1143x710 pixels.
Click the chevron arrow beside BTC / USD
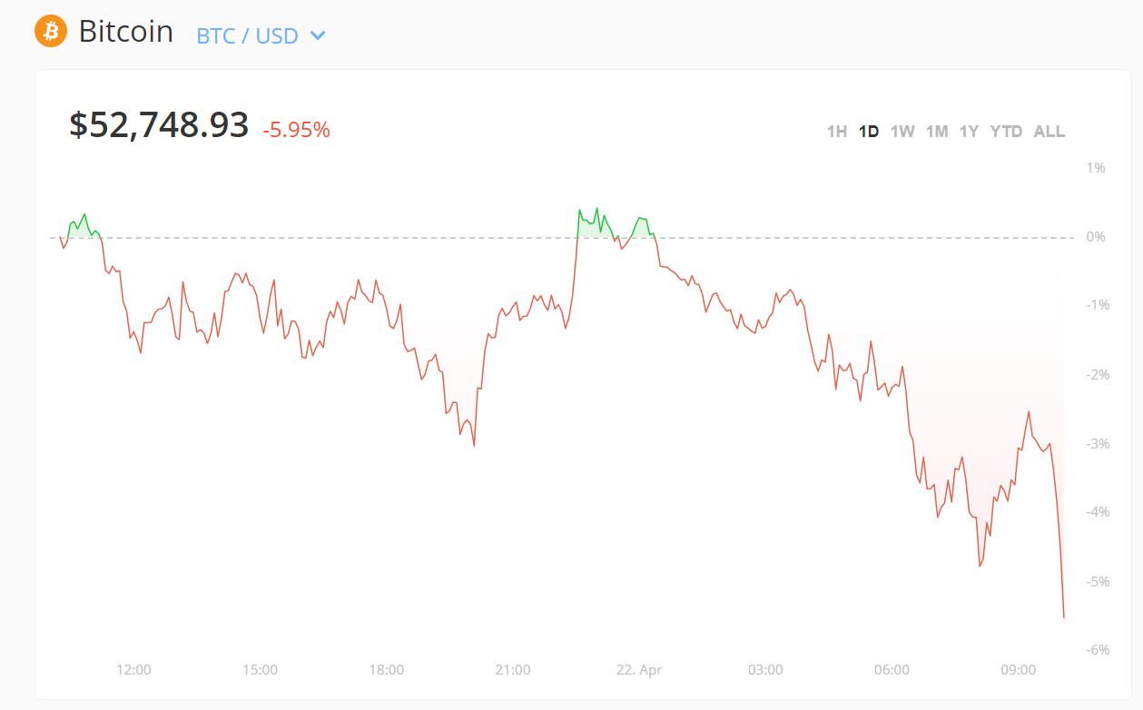click(318, 36)
